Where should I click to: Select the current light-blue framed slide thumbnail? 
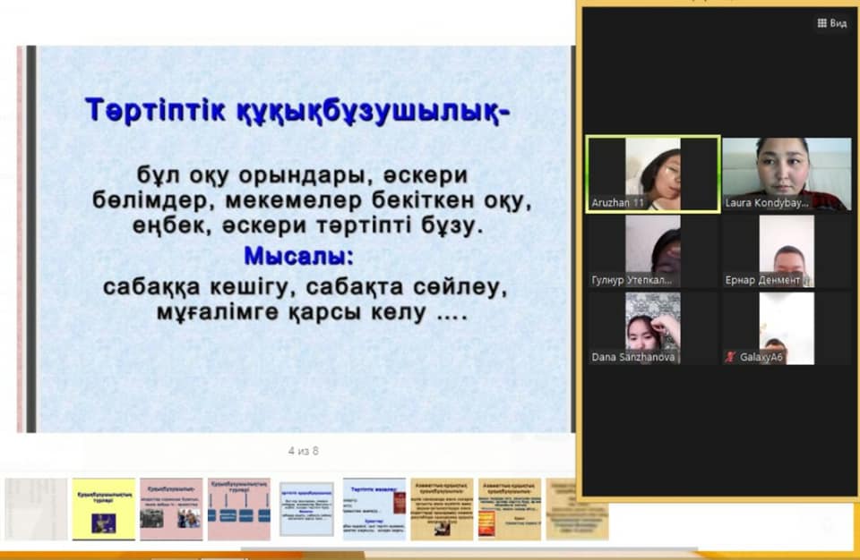tap(306, 509)
